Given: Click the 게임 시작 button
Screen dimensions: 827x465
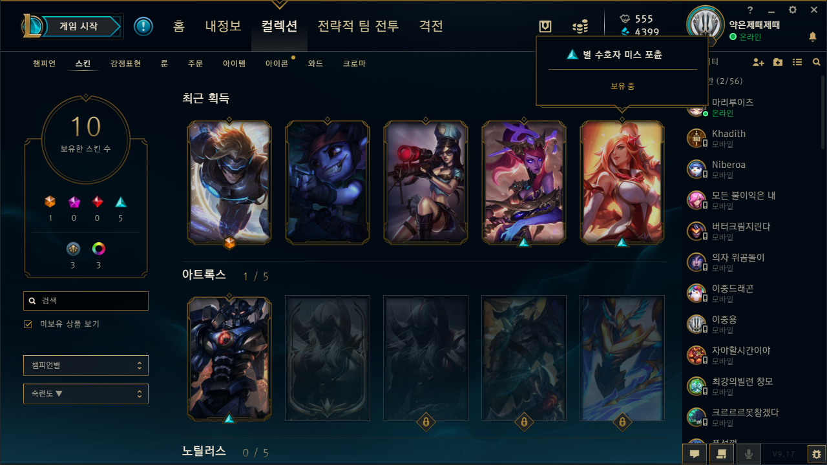Looking at the screenshot, I should [79, 26].
